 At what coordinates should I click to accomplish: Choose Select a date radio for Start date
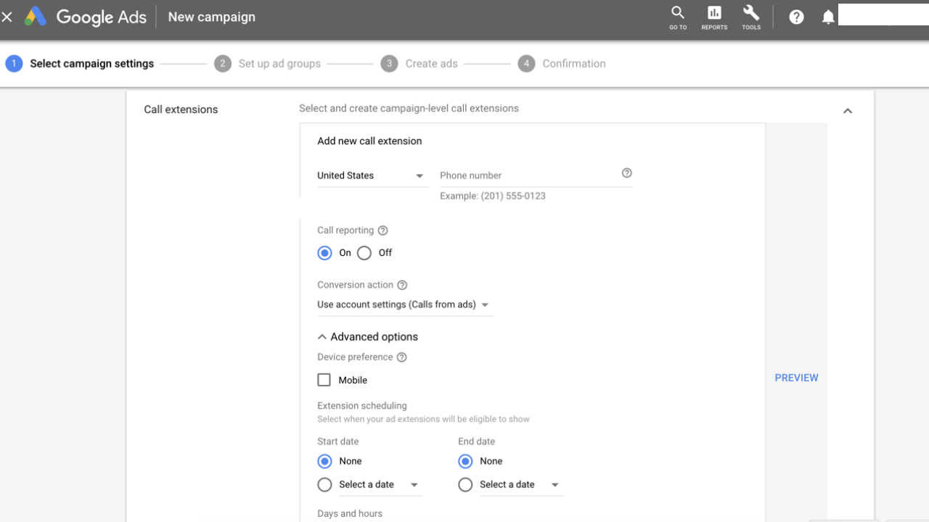click(324, 484)
